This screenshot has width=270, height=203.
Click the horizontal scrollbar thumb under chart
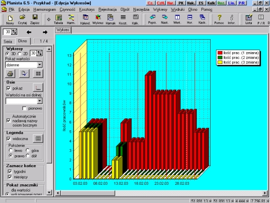[x=87, y=193]
